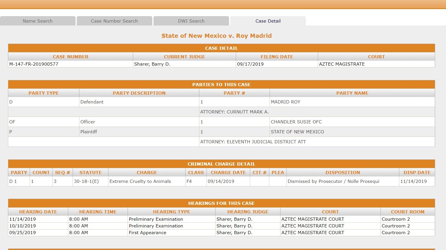
Task: Click the HEARINGS FOR THIS CASE header
Action: click(221, 203)
